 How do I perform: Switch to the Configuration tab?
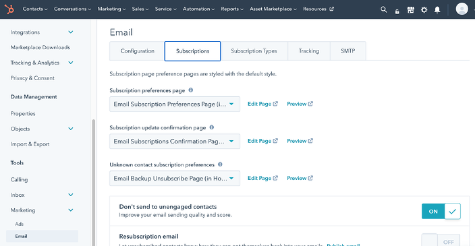(137, 51)
